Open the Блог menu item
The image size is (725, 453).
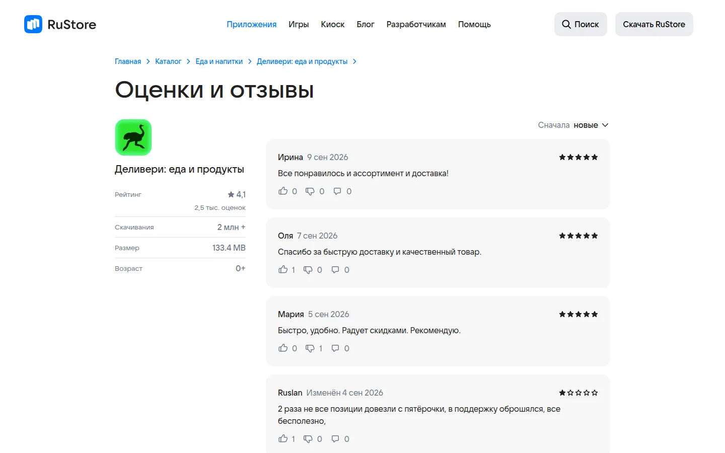tap(366, 24)
